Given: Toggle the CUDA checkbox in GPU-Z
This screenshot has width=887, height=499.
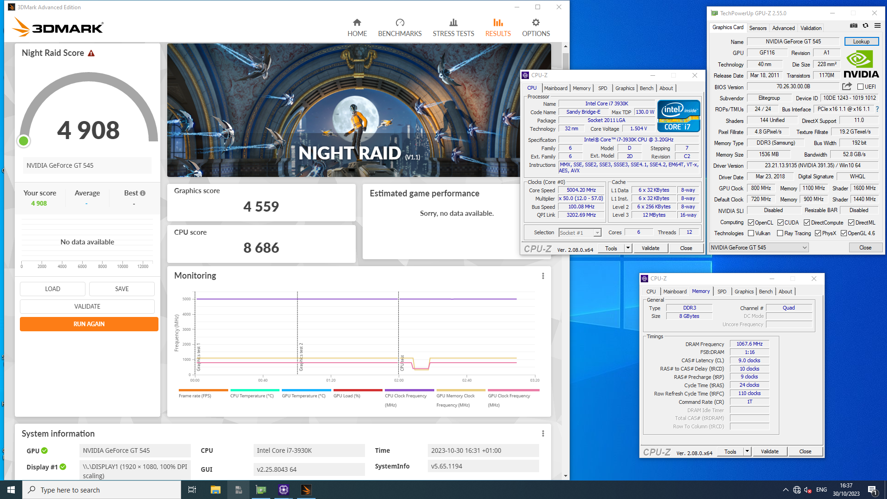Looking at the screenshot, I should (x=780, y=223).
